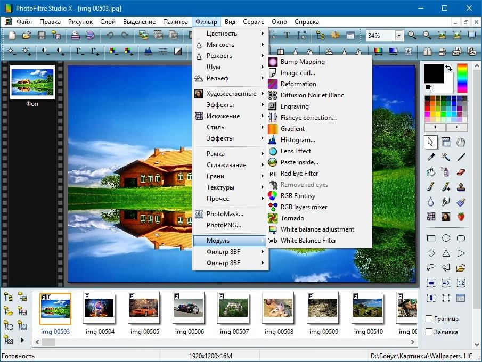This screenshot has height=362, width=482.
Task: Open the zoom percentage dropdown arrow
Action: (x=399, y=35)
